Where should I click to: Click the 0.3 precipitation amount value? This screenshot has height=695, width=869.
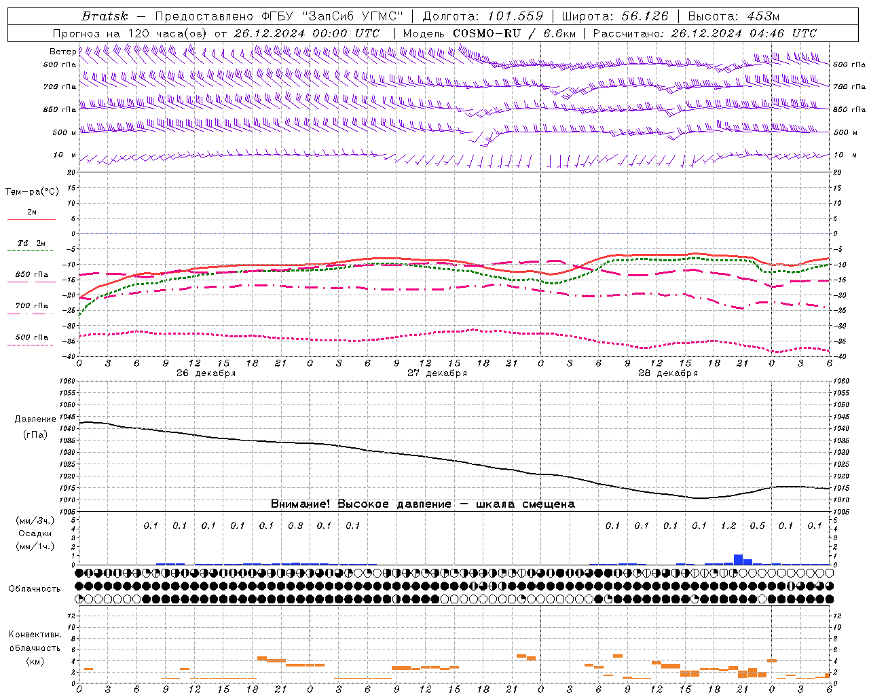click(295, 526)
